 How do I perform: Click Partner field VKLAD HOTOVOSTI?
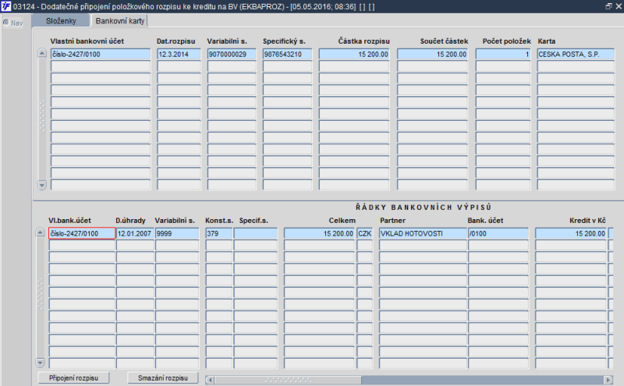pos(423,234)
